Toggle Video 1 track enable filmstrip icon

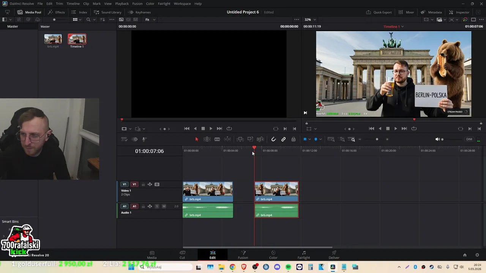click(157, 185)
